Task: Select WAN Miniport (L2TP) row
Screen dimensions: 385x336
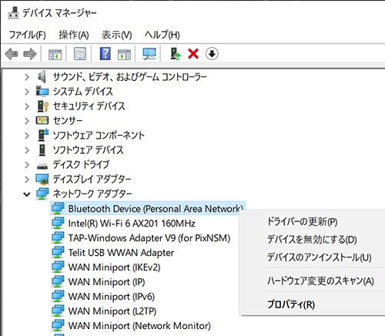Action: (112, 311)
